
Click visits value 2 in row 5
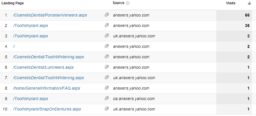[248, 57]
